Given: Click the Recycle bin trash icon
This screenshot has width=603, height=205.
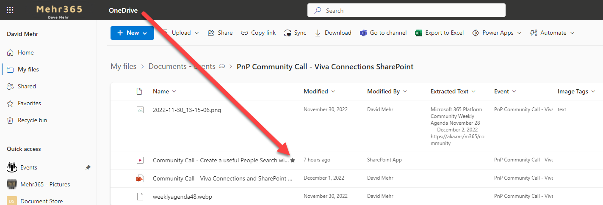Looking at the screenshot, I should (10, 120).
